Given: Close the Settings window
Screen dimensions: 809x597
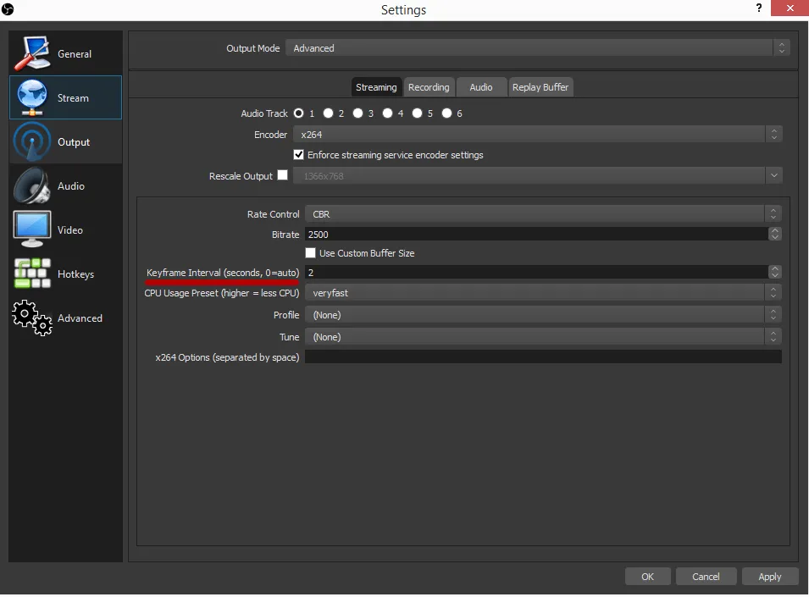Looking at the screenshot, I should [x=790, y=8].
